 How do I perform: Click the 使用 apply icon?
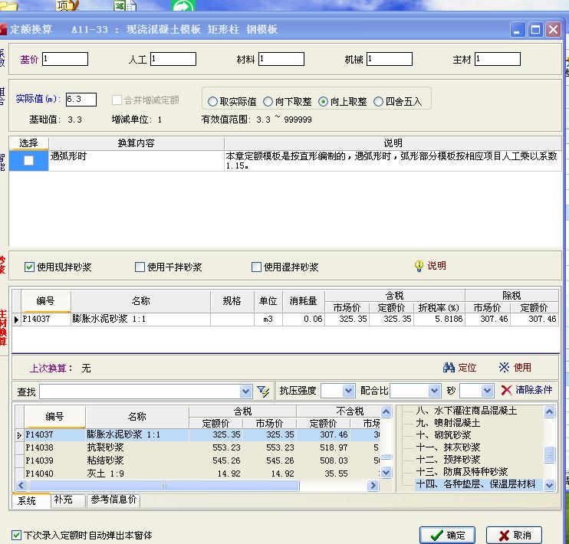pos(504,367)
